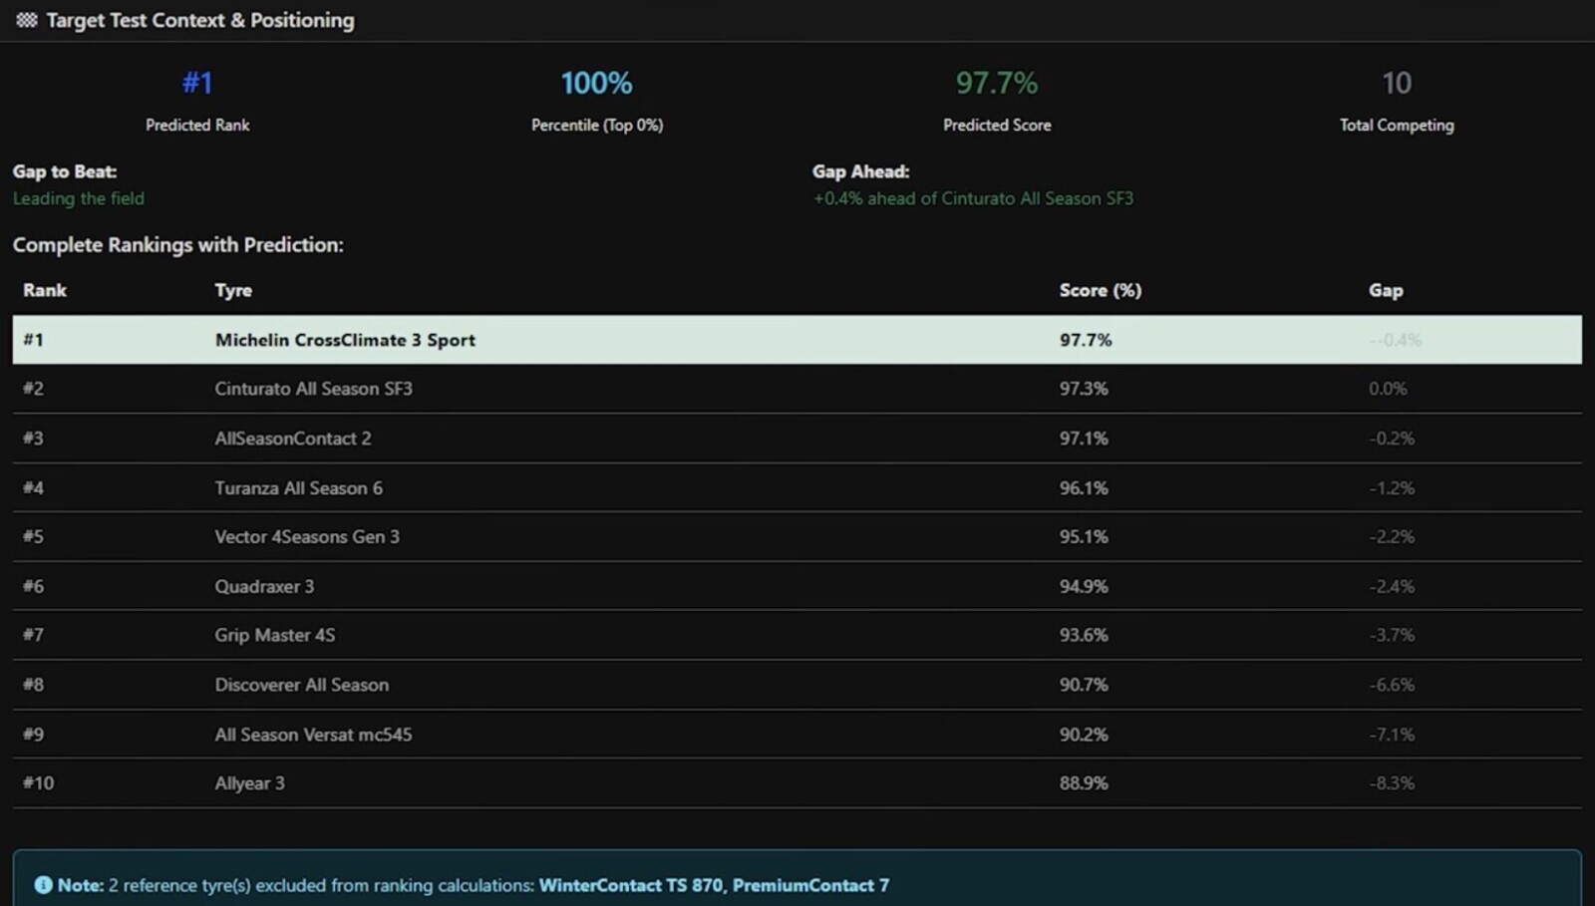This screenshot has width=1595, height=906.
Task: Click the -3.7% gap value
Action: point(1392,635)
